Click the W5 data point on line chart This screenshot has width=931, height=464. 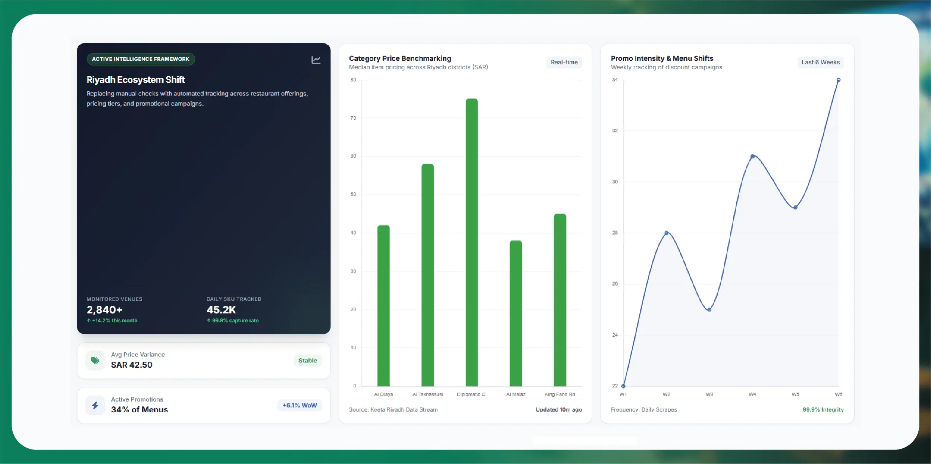[x=796, y=207]
